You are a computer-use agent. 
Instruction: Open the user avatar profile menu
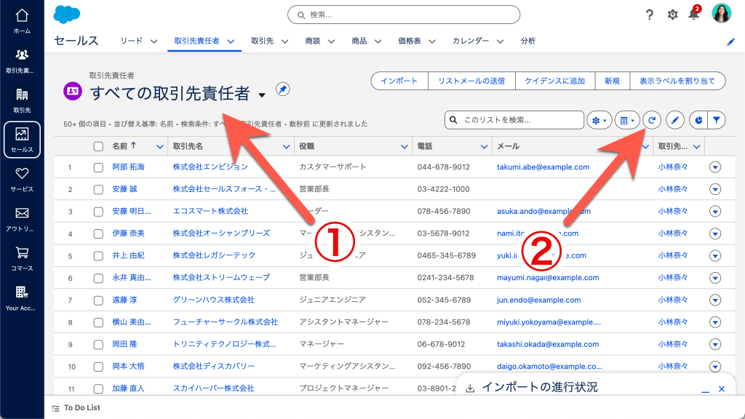[721, 14]
